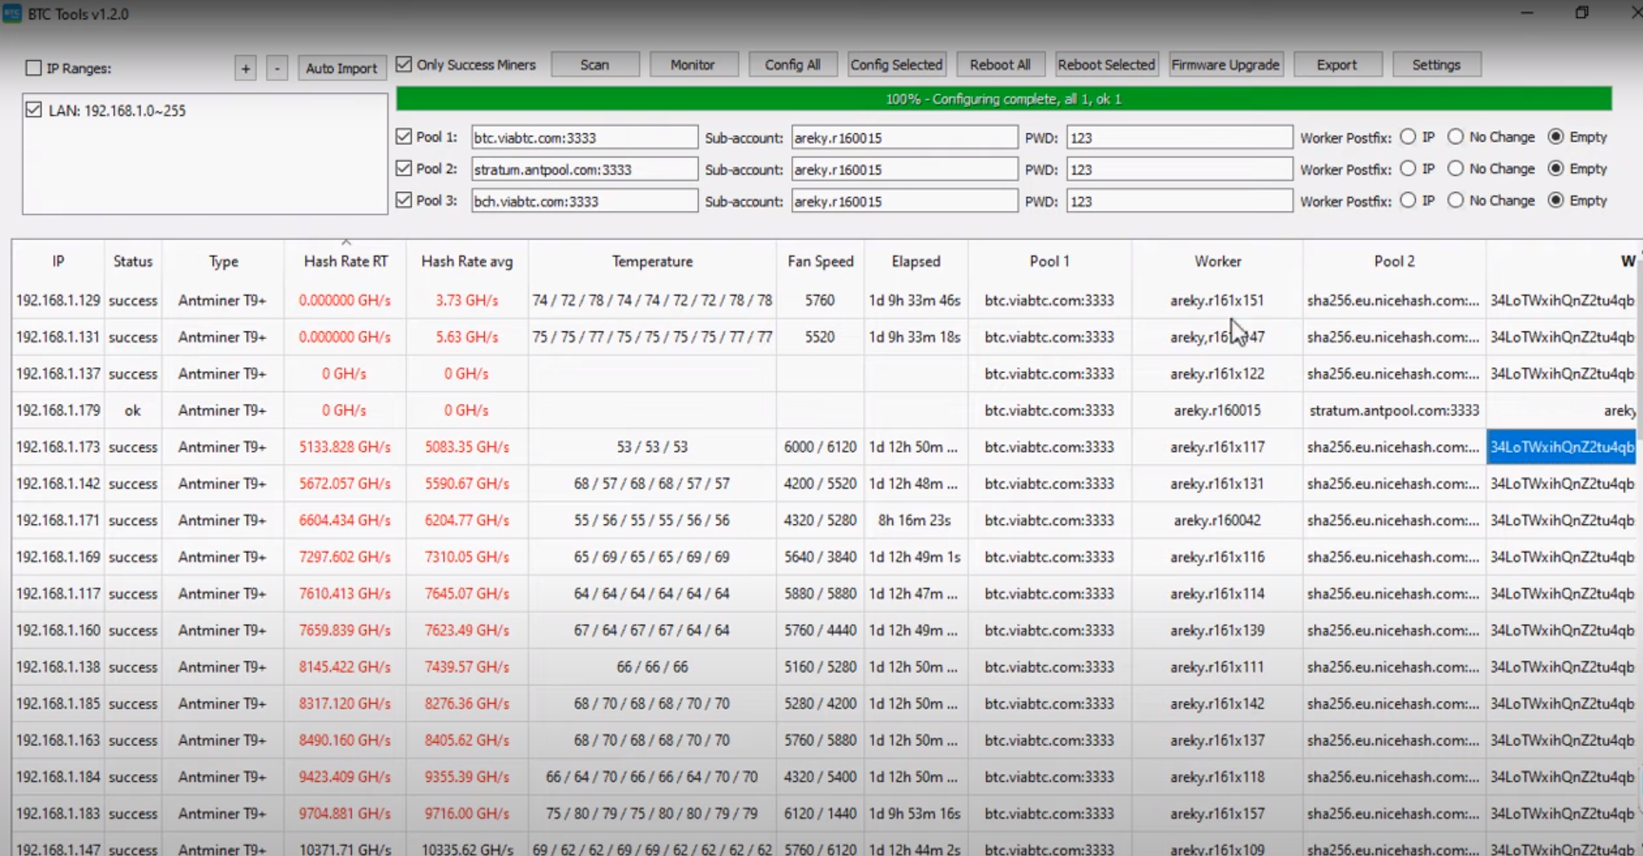Sort by Hash Rate RT column header
The width and height of the screenshot is (1643, 856).
[345, 262]
